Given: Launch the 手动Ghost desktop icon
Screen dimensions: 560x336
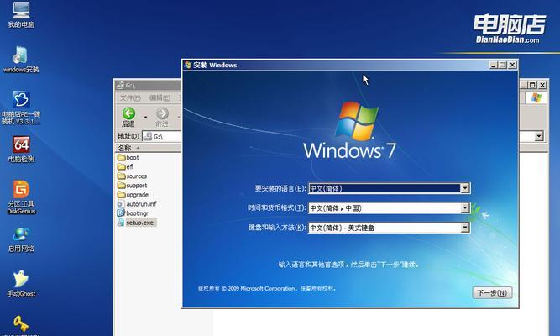Looking at the screenshot, I should pyautogui.click(x=21, y=284).
